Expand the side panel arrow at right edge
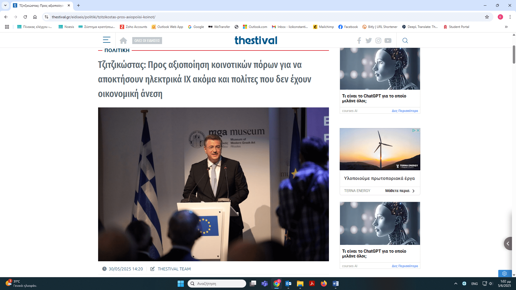 pyautogui.click(x=508, y=244)
